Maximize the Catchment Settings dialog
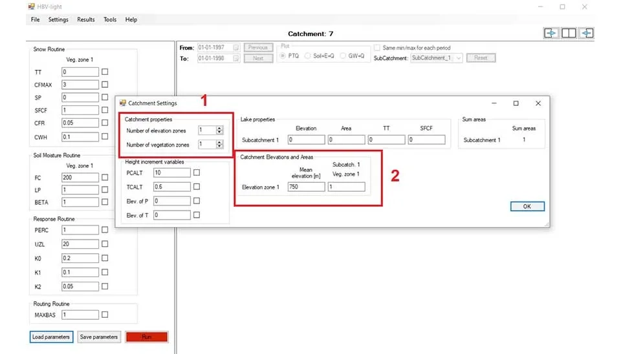 click(x=516, y=103)
